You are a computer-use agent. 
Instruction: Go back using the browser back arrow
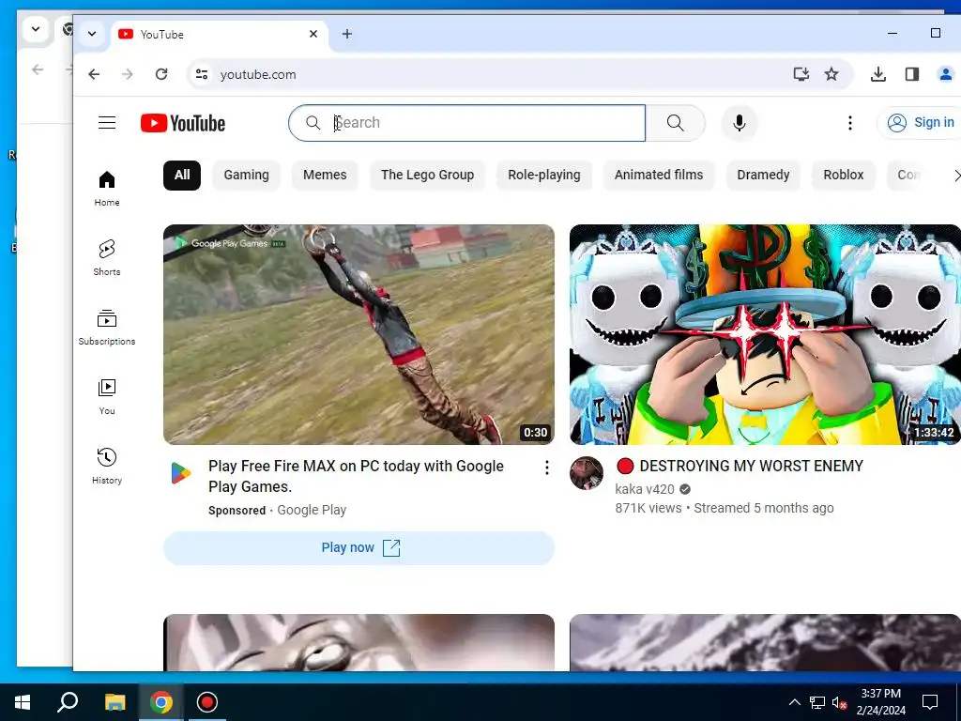click(x=94, y=74)
